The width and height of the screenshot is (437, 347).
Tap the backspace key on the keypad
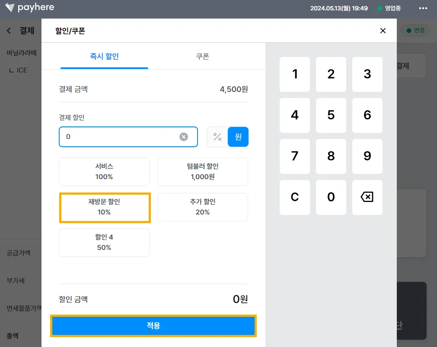[x=367, y=197]
